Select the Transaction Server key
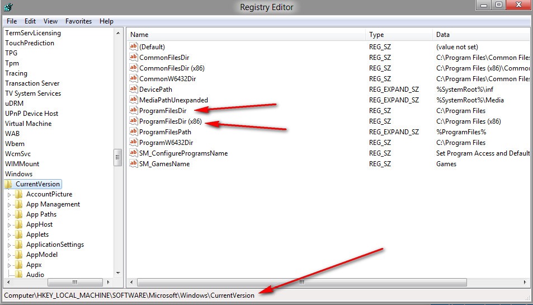 pyautogui.click(x=32, y=83)
